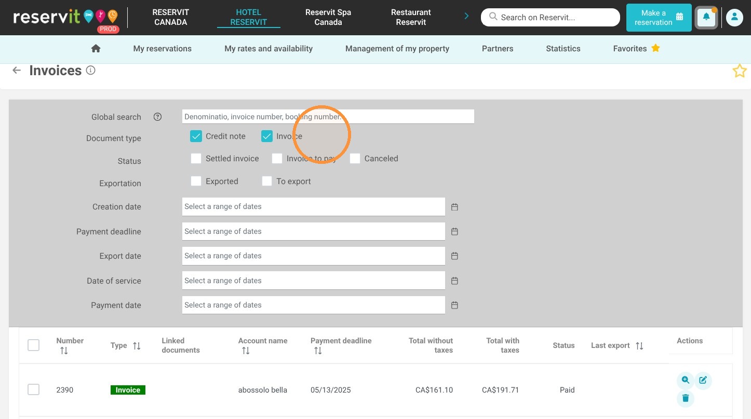Open the Global search help icon

click(158, 117)
